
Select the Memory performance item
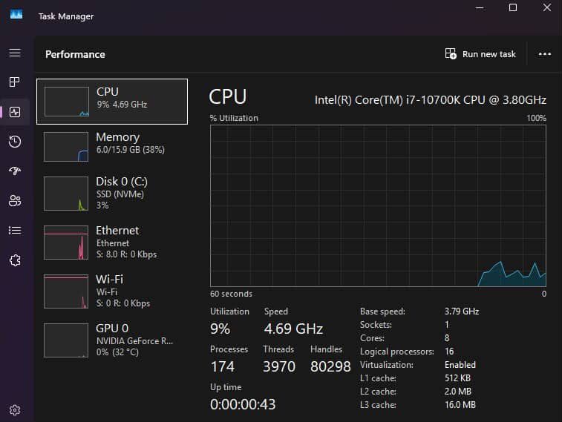point(112,146)
